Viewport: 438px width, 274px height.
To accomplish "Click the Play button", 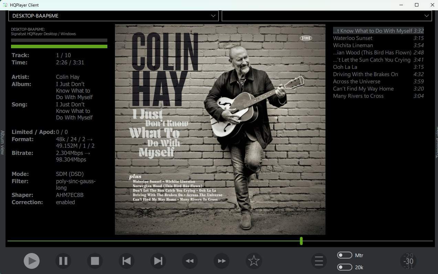I will (32, 261).
